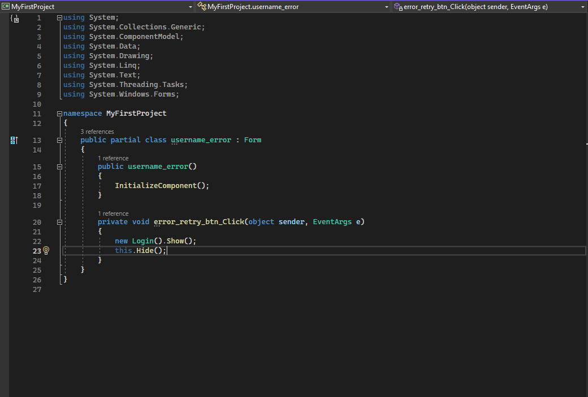The width and height of the screenshot is (588, 397).
Task: Click the method icon beside error_retry_btn_Click
Action: pyautogui.click(x=398, y=7)
